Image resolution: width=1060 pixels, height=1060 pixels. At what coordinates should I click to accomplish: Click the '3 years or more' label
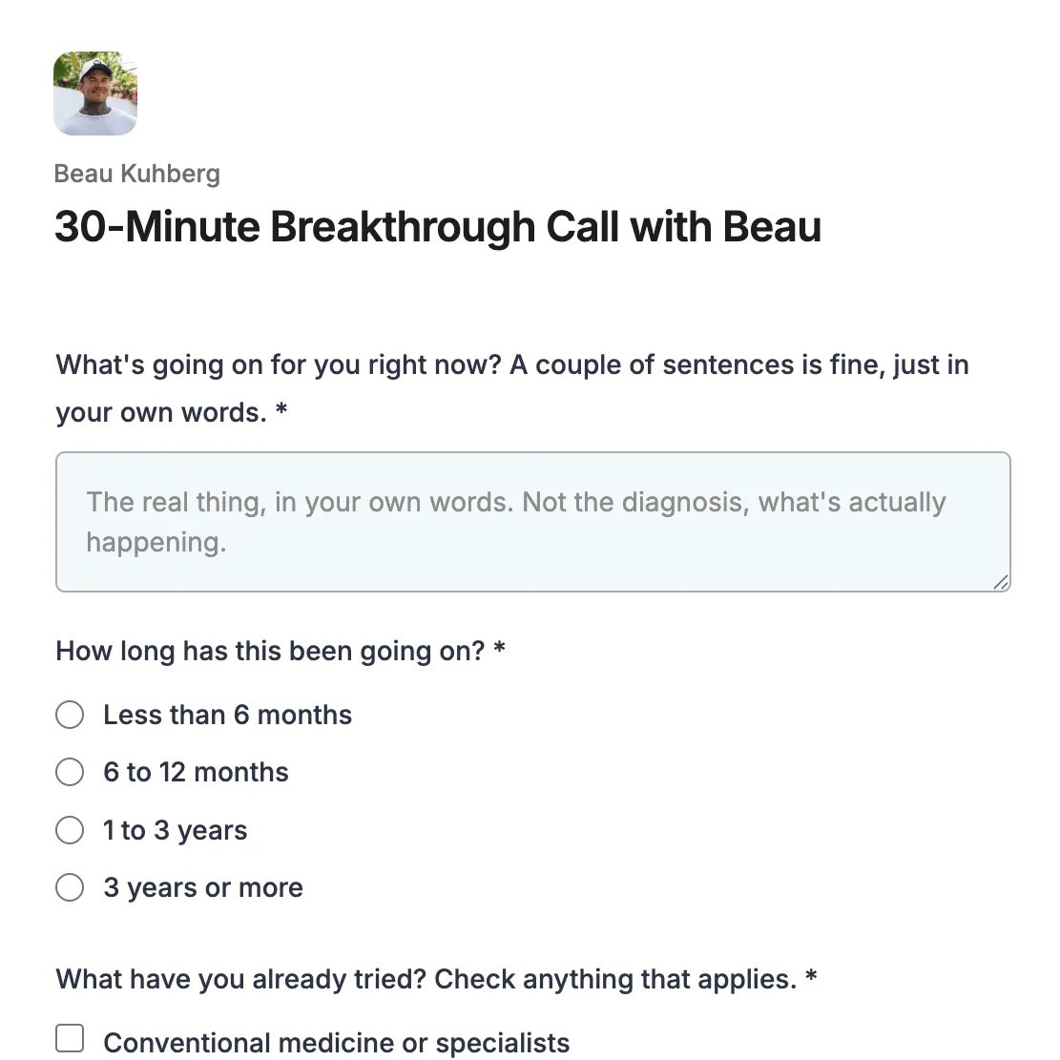click(203, 887)
